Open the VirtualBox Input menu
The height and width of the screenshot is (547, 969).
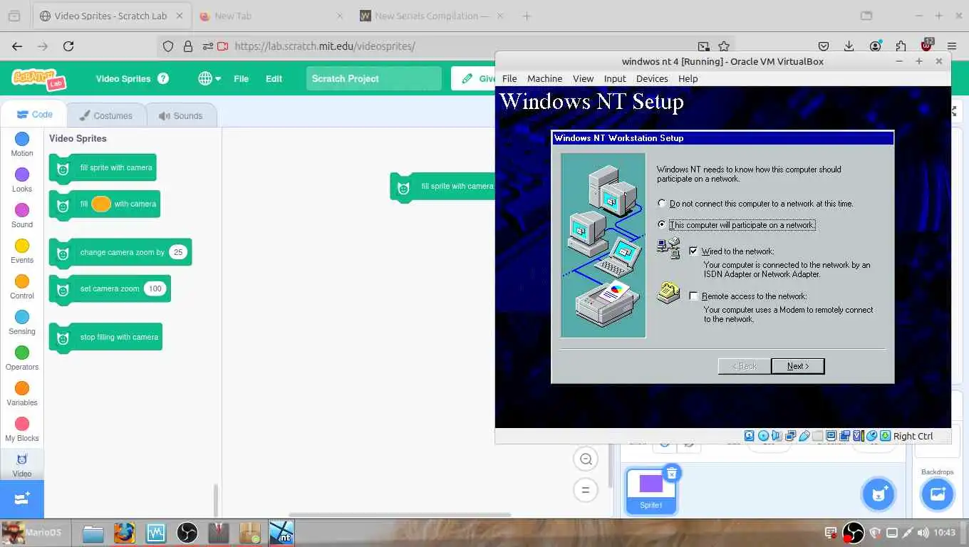tap(615, 78)
